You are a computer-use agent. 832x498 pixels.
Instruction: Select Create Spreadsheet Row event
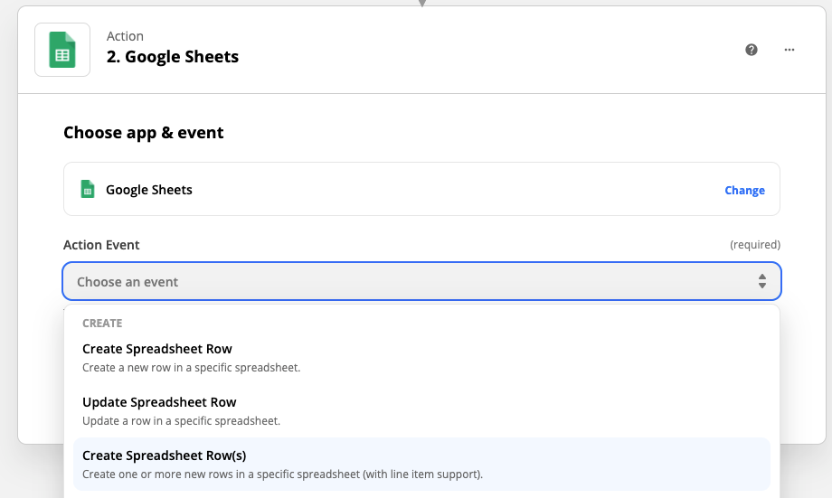coord(421,358)
